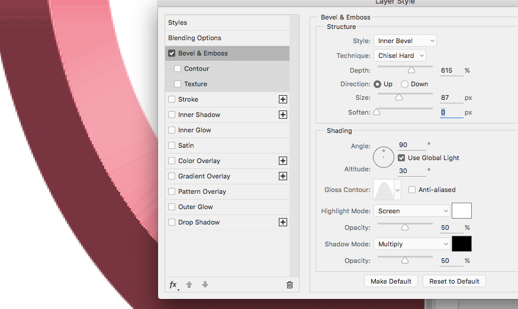Enable the Satin checkbox

tap(172, 145)
